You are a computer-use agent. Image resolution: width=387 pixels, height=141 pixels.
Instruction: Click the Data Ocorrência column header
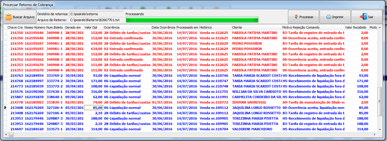(x=163, y=27)
